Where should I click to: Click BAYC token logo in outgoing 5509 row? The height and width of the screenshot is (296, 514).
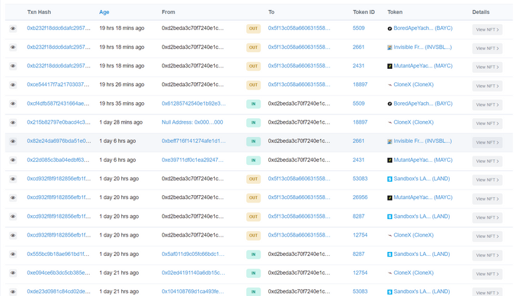click(390, 29)
